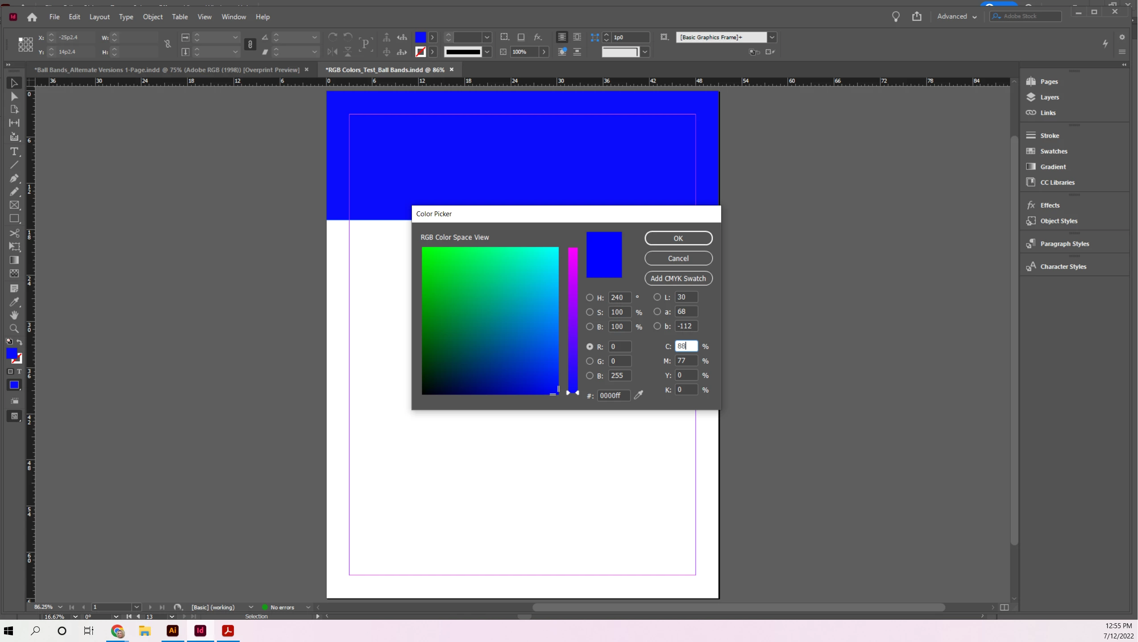Open the Swatches panel

(1054, 151)
